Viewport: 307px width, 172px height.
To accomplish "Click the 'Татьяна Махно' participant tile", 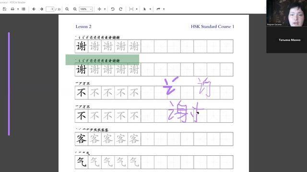I will 287,40.
